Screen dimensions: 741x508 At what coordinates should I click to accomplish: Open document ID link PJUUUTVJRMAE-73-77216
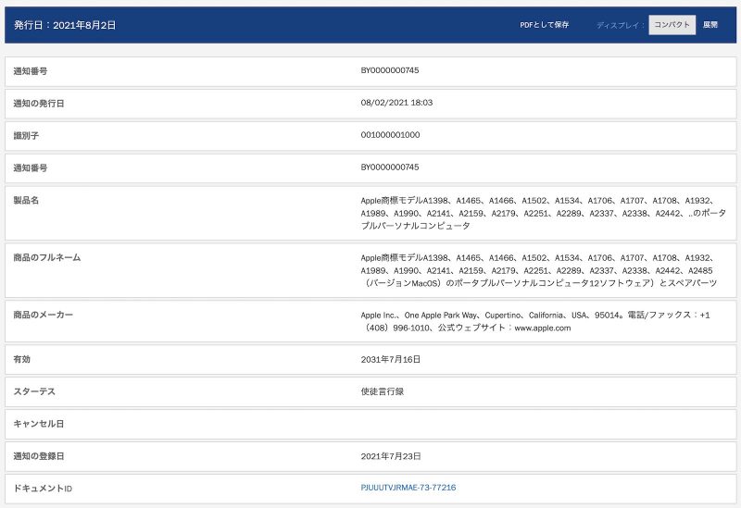(408, 488)
